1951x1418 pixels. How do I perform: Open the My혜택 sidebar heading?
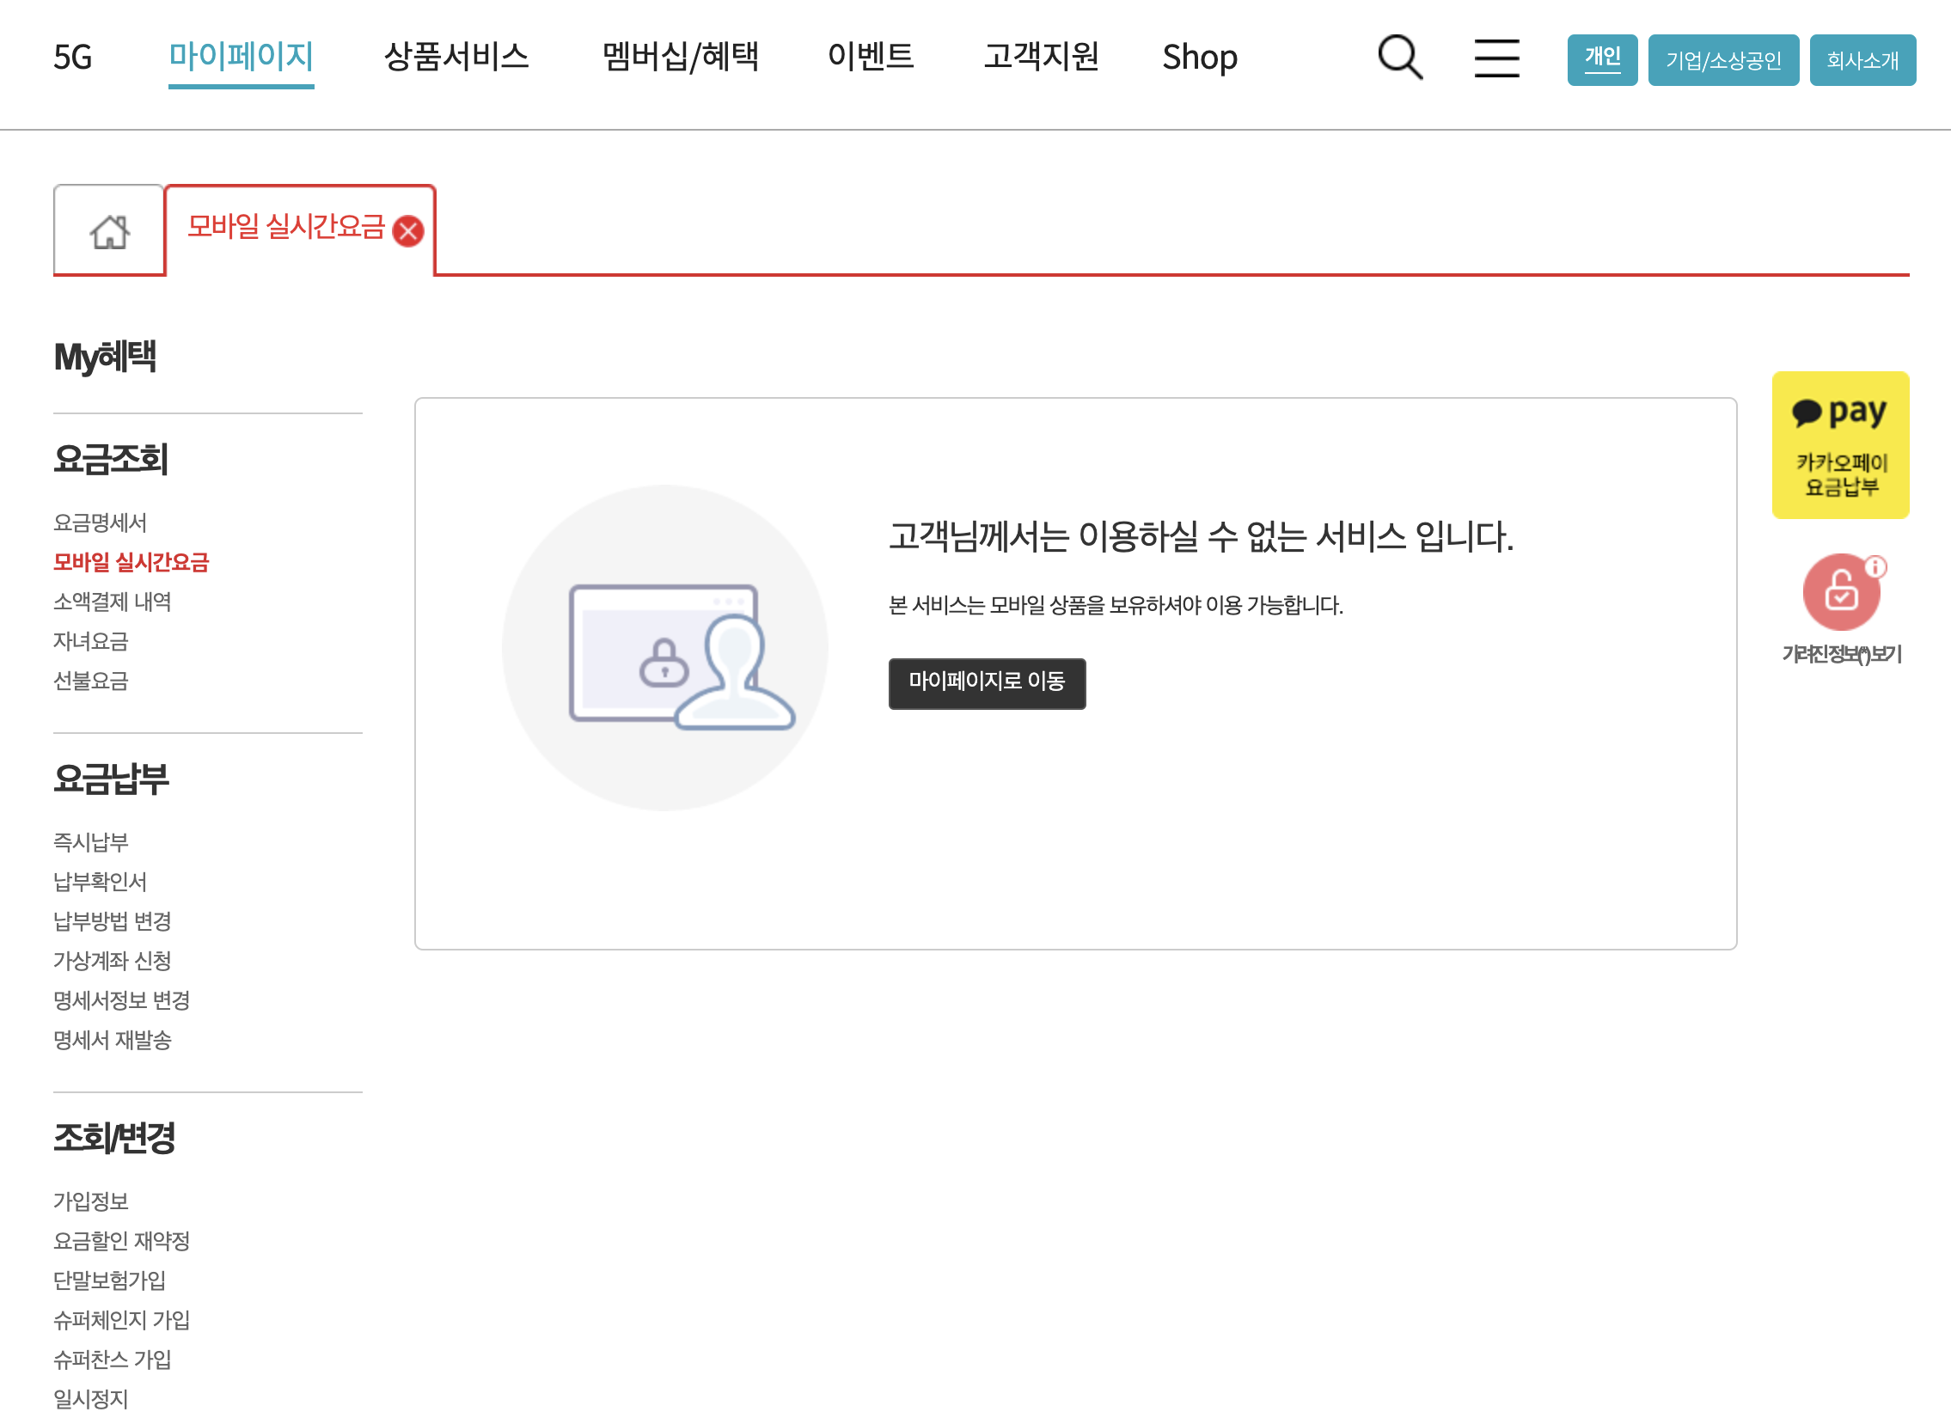click(x=105, y=357)
